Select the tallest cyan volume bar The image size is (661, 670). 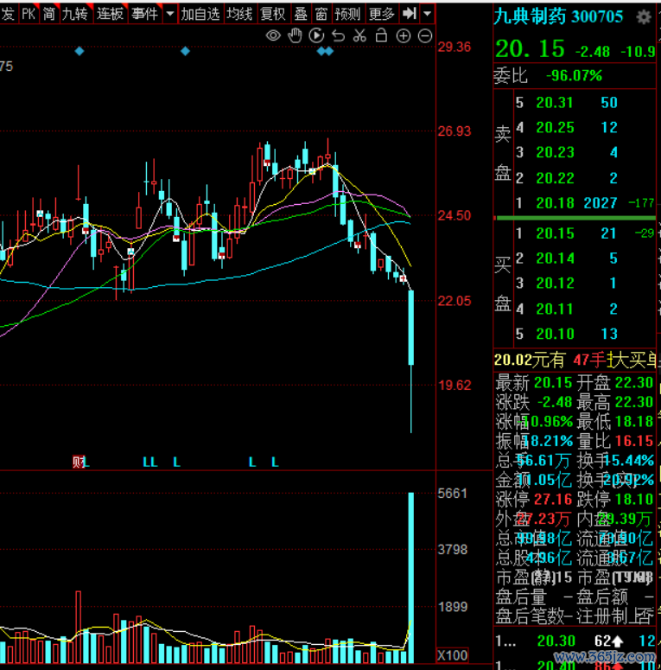coord(411,577)
